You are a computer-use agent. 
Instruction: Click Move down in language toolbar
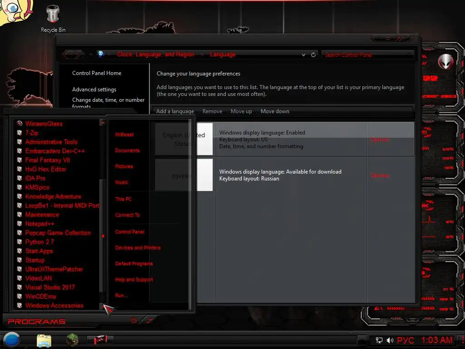coord(275,111)
